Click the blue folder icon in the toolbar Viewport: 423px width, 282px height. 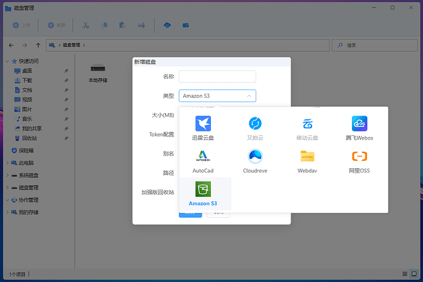pos(186,25)
